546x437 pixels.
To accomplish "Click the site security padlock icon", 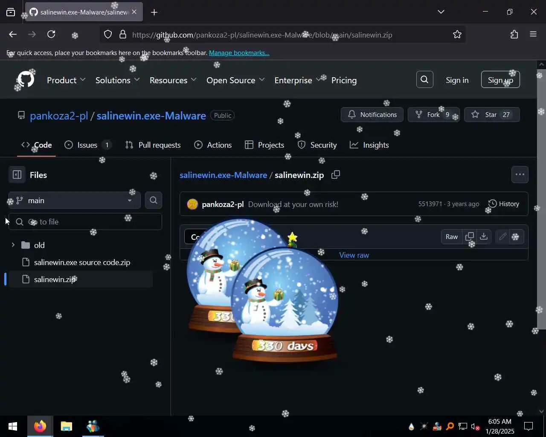I will (123, 35).
